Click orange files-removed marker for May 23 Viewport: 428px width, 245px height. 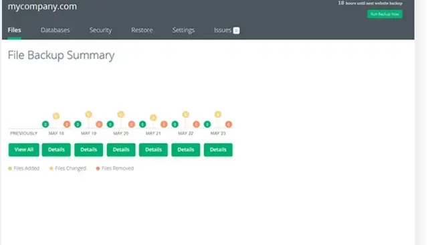click(229, 125)
